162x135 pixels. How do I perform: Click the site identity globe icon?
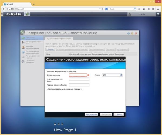tap(7, 9)
